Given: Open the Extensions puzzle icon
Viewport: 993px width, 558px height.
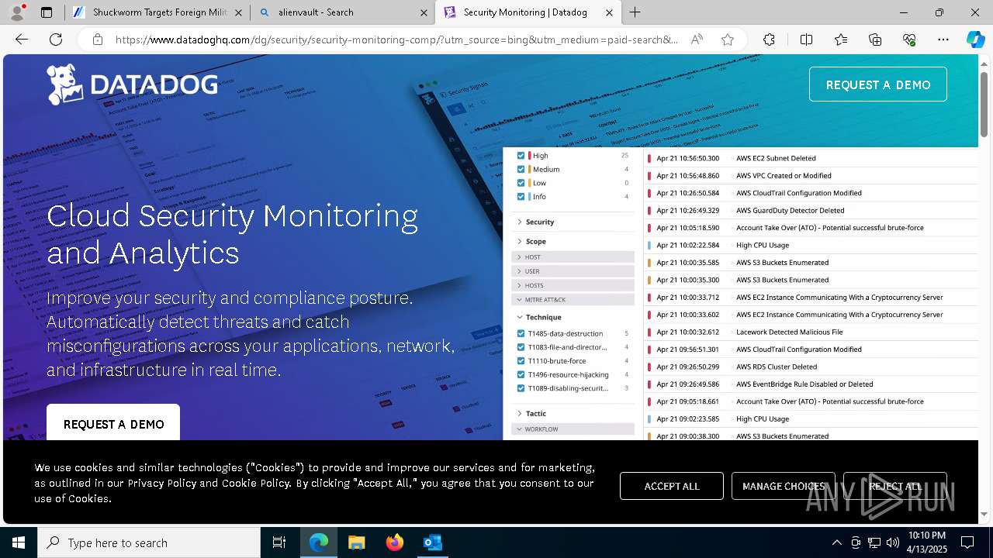Looking at the screenshot, I should pyautogui.click(x=769, y=40).
